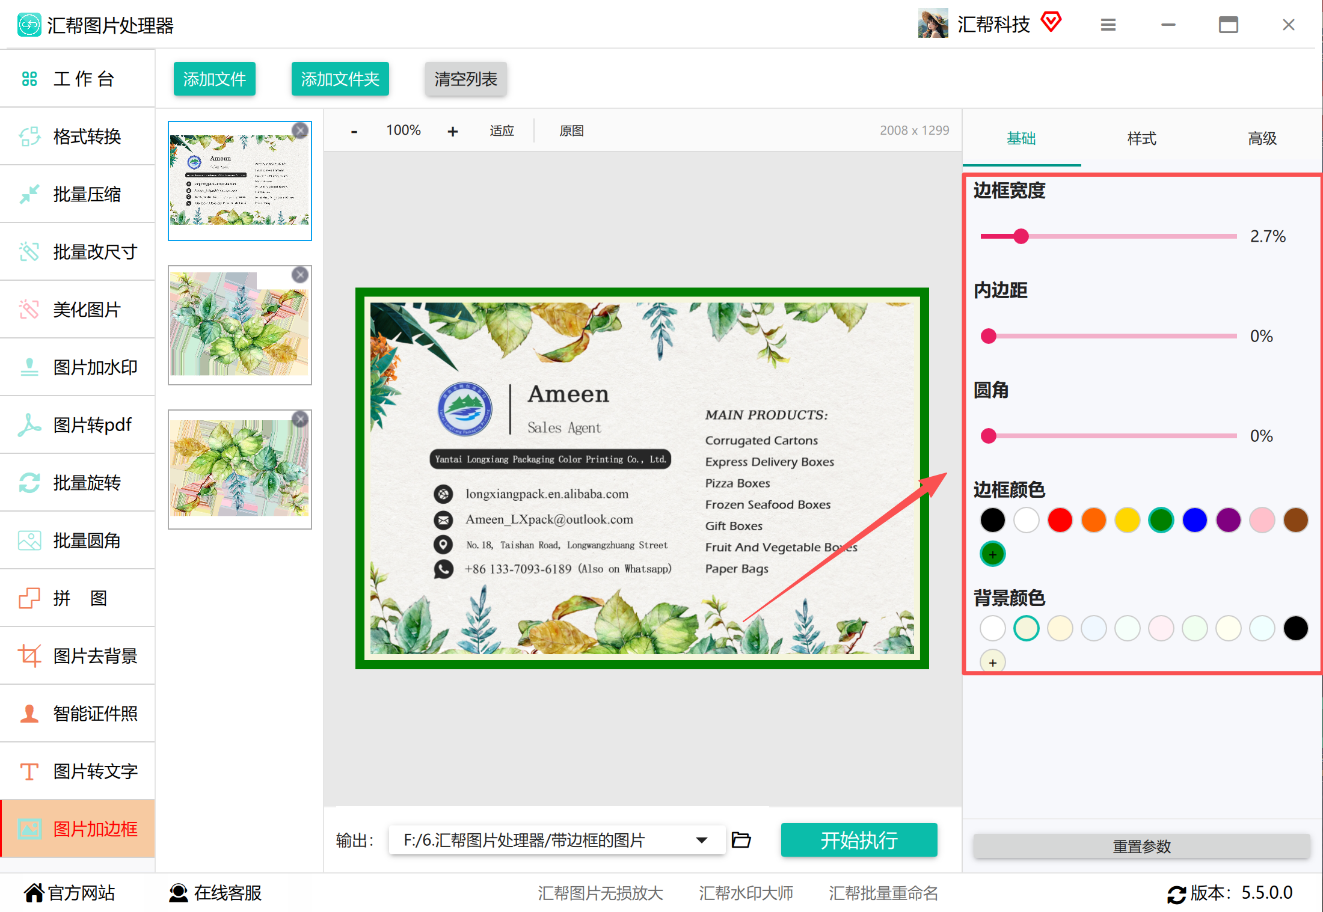Click 重置参数 reset parameters button

[1141, 846]
